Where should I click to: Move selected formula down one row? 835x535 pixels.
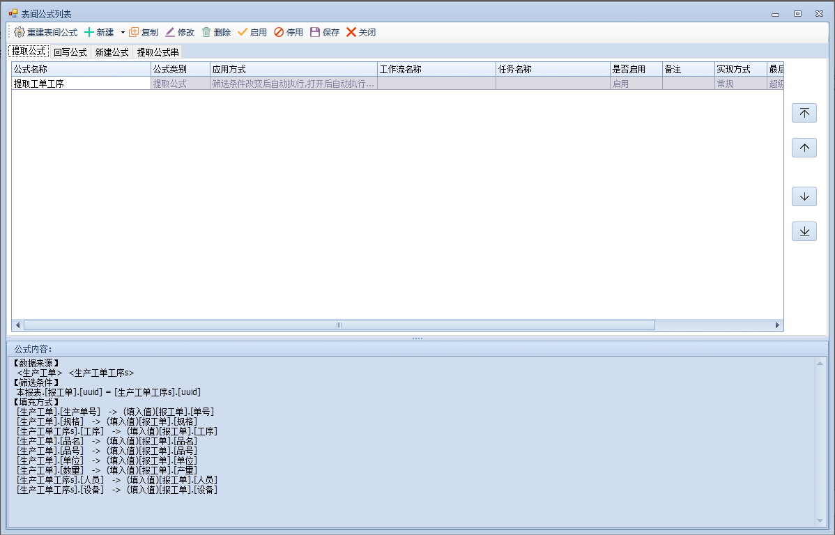click(804, 196)
